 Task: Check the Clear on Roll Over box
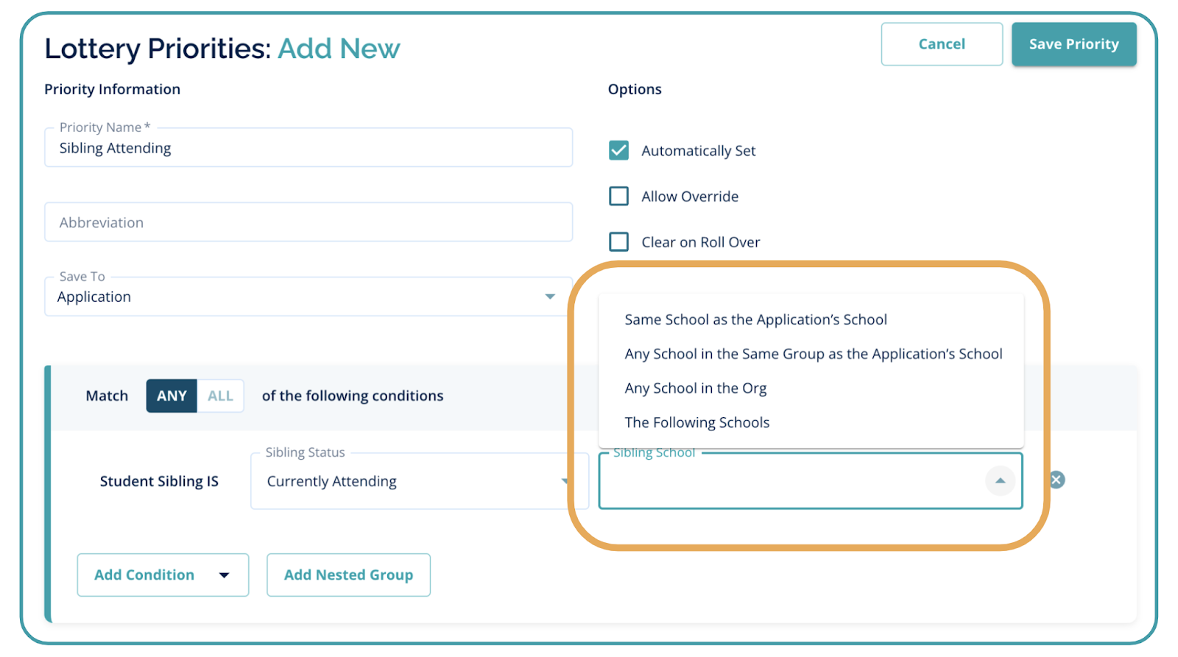point(618,242)
